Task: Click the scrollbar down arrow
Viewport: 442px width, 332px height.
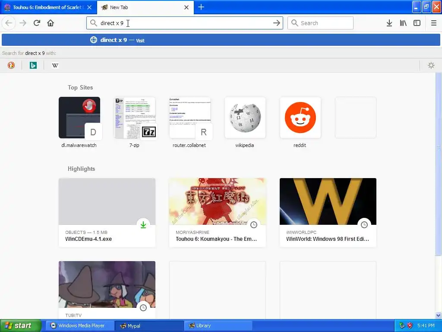Action: click(439, 315)
